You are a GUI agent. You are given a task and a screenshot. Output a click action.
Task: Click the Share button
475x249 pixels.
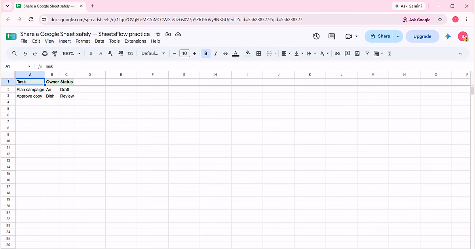[x=379, y=36]
